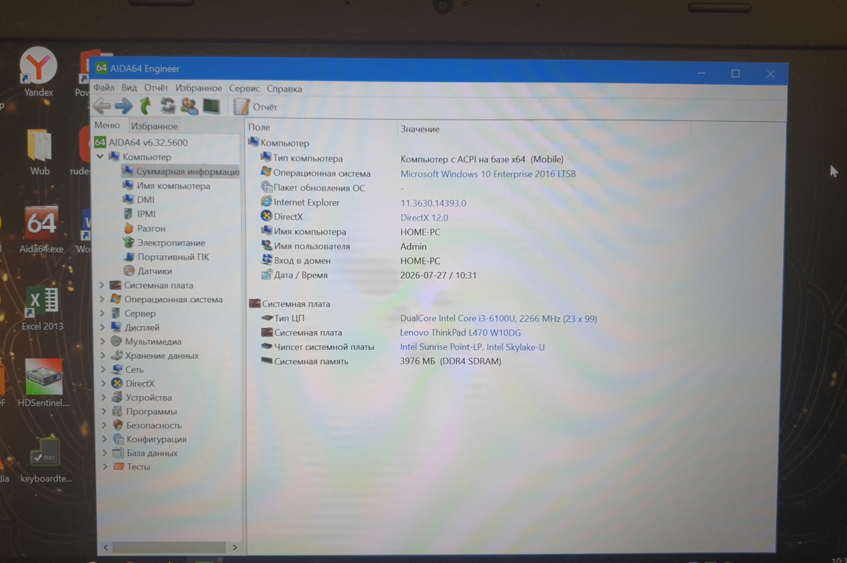Image resolution: width=847 pixels, height=563 pixels.
Task: Select Суммарная информация in the tree
Action: (x=181, y=171)
